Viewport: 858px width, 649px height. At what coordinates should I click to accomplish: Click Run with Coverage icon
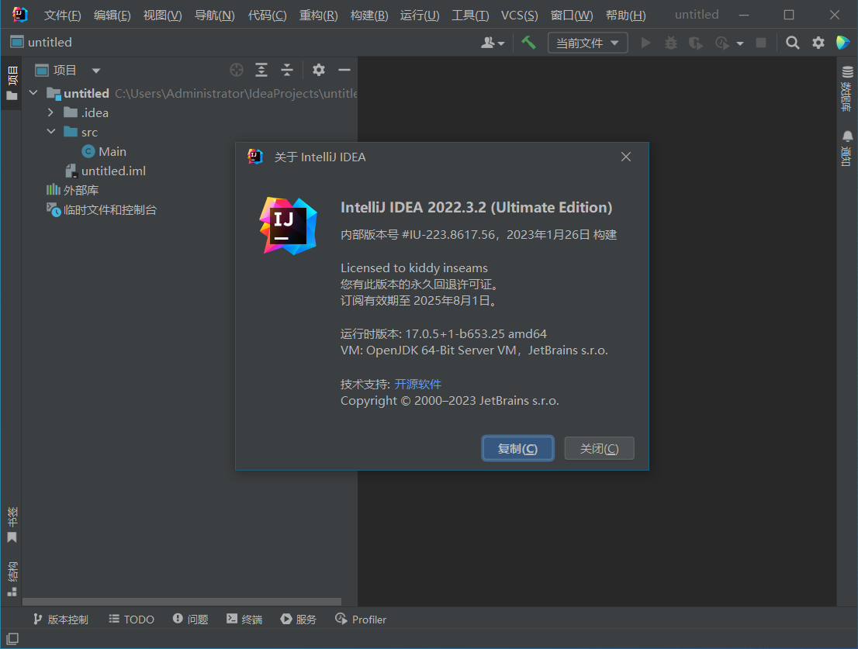click(696, 43)
